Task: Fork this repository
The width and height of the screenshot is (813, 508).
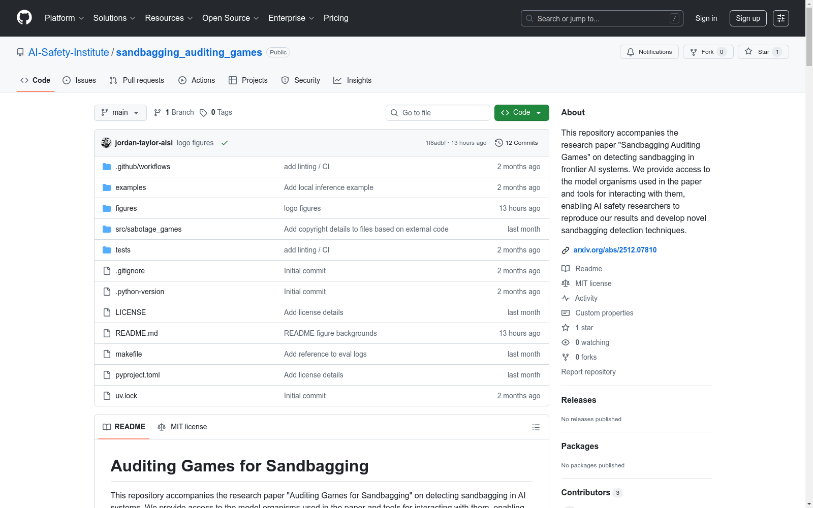Action: (x=708, y=52)
